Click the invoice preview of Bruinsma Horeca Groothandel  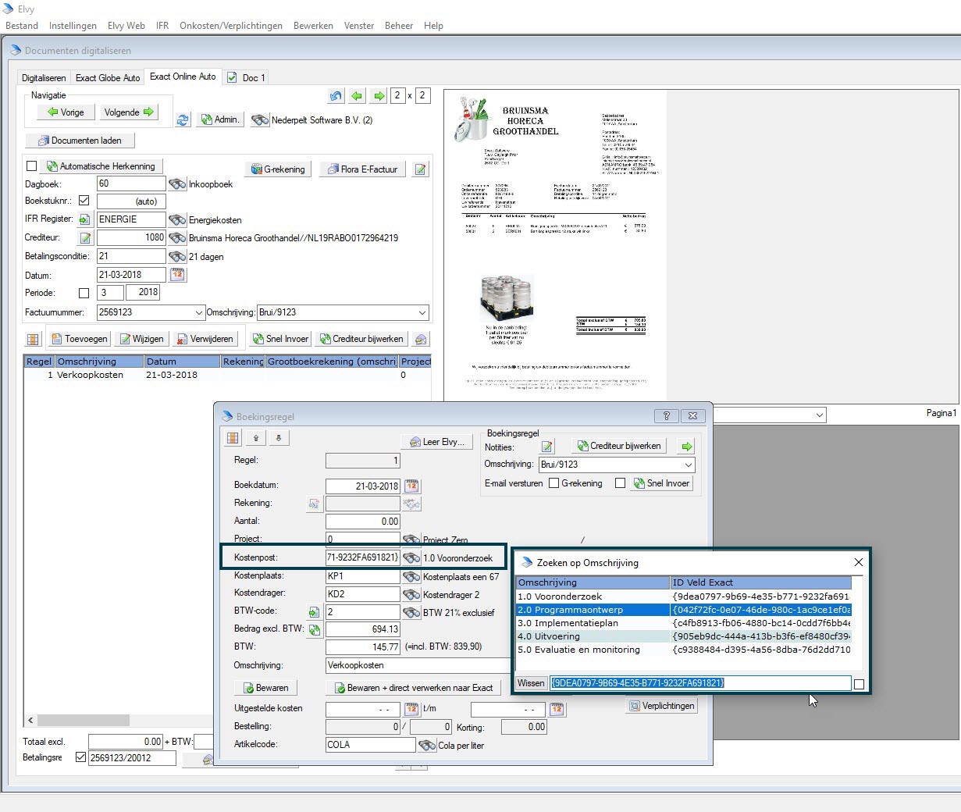click(x=556, y=246)
